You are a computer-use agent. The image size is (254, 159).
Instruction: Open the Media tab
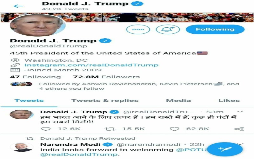click(x=178, y=100)
